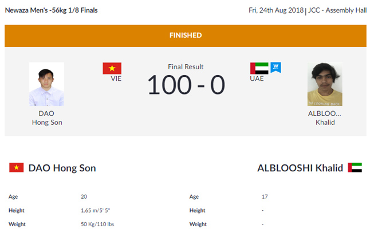Click the truncated ALBLOO... Khalid name
Viewport: 378px width, 244px height.
click(x=325, y=118)
